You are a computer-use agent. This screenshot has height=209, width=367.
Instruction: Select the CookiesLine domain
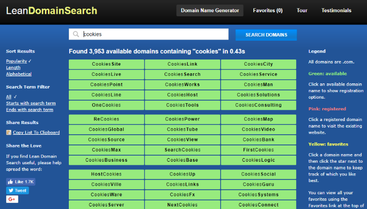tap(107, 95)
